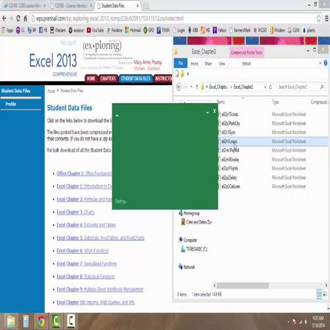
Task: Open the Explorer recent locations dropdown
Action: tap(191, 87)
